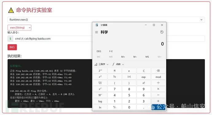Click the divide operator key

click(158, 83)
